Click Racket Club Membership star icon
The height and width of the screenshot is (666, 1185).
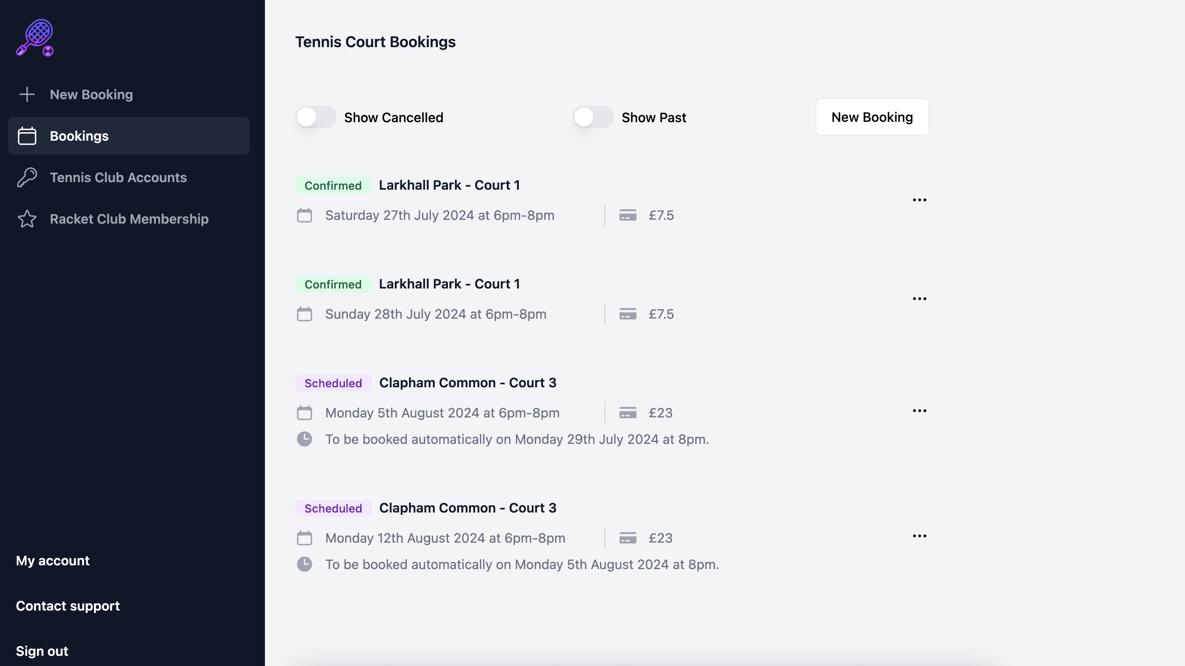click(x=28, y=218)
